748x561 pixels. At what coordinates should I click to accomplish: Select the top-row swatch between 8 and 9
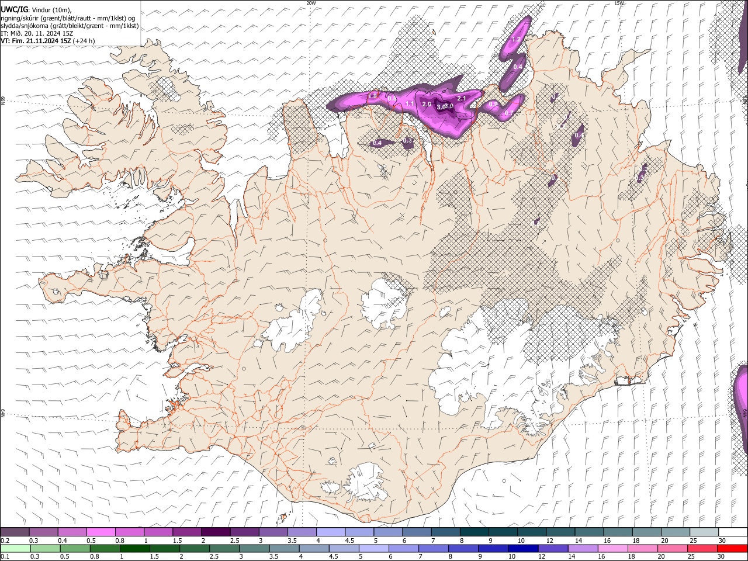pyautogui.click(x=475, y=532)
